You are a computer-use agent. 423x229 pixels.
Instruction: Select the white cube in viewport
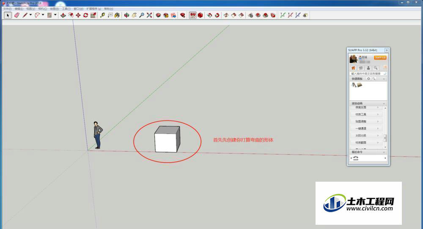coord(167,139)
